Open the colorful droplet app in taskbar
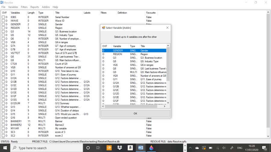The image size is (271, 152). click(x=151, y=148)
